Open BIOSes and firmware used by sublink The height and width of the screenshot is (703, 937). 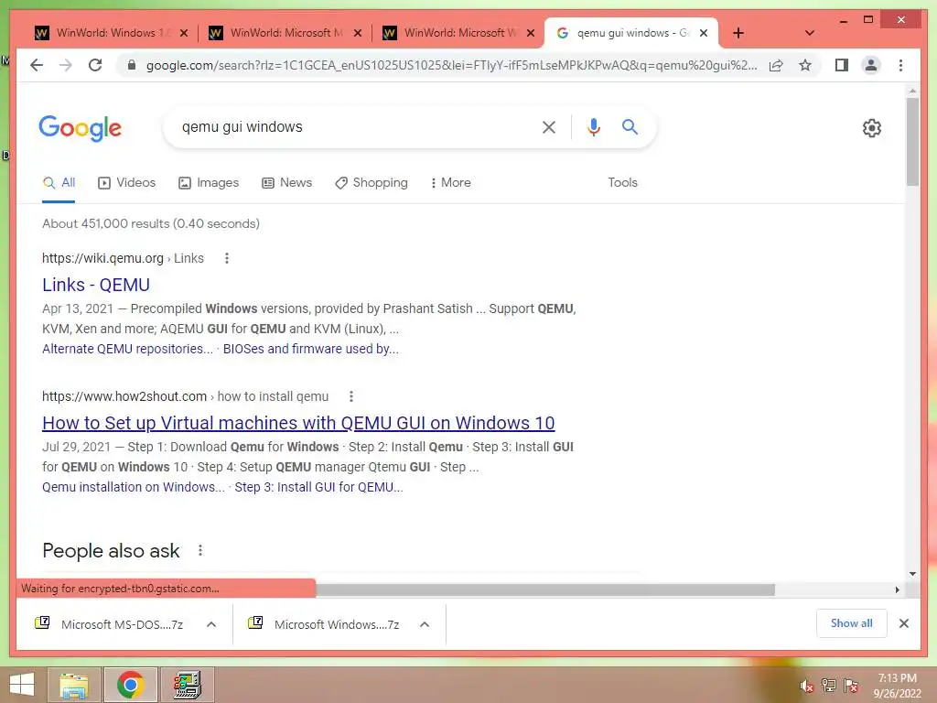point(311,349)
